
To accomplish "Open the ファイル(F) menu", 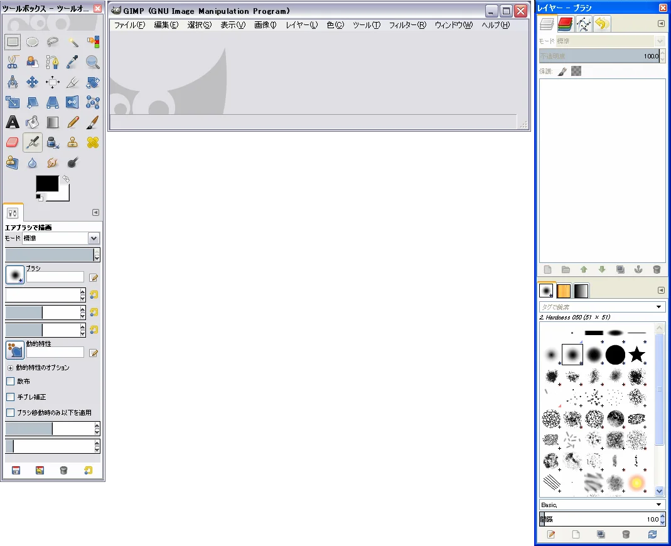I will [130, 25].
